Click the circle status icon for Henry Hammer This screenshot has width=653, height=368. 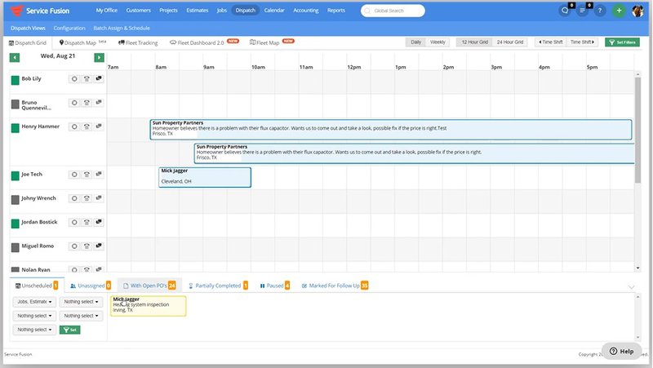(74, 126)
